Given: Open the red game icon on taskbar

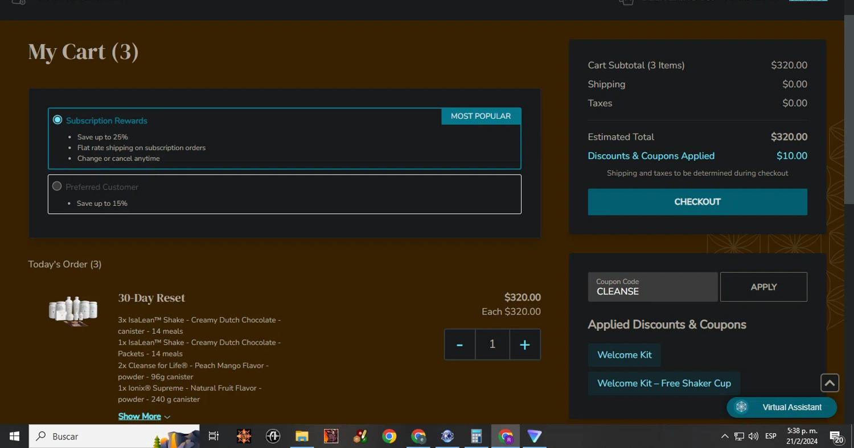Looking at the screenshot, I should pos(331,436).
